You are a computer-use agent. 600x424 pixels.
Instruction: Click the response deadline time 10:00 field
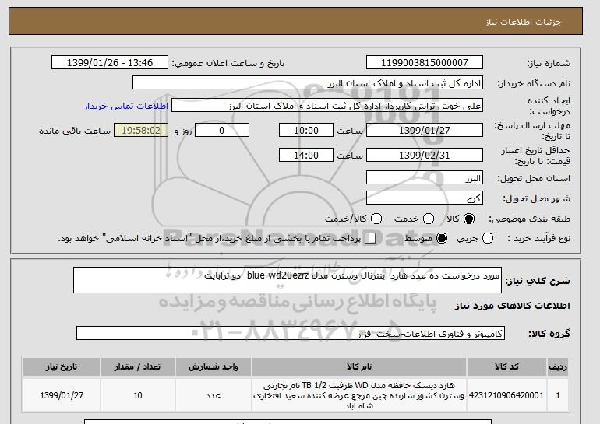(x=306, y=130)
